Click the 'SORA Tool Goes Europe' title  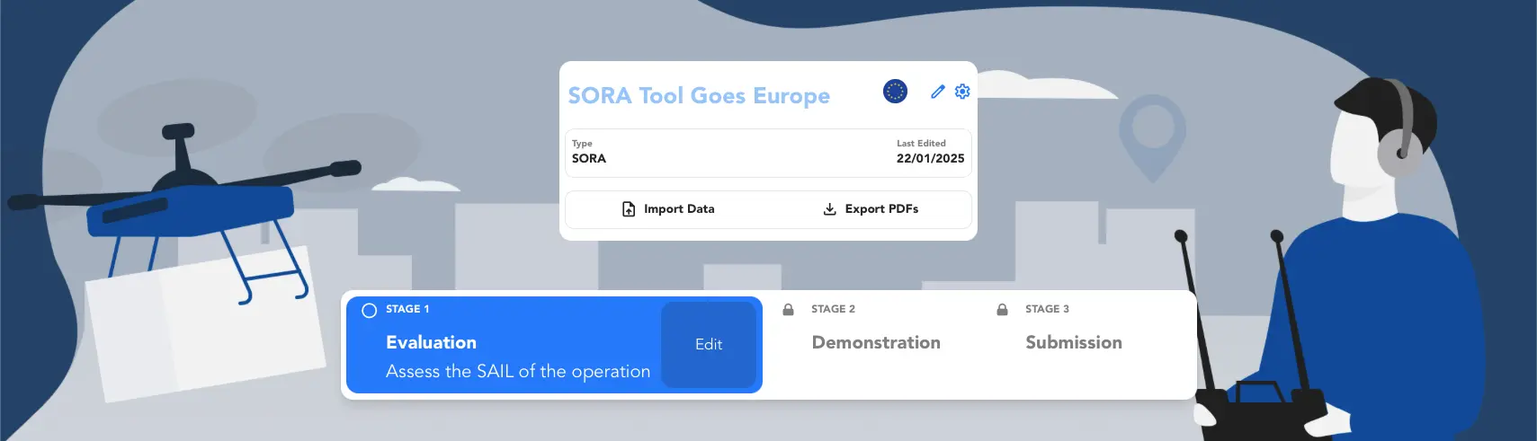click(699, 95)
